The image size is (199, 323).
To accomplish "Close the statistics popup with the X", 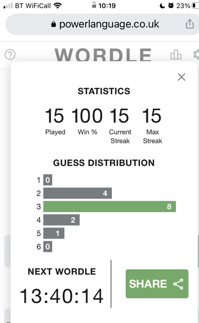I will click(x=181, y=77).
